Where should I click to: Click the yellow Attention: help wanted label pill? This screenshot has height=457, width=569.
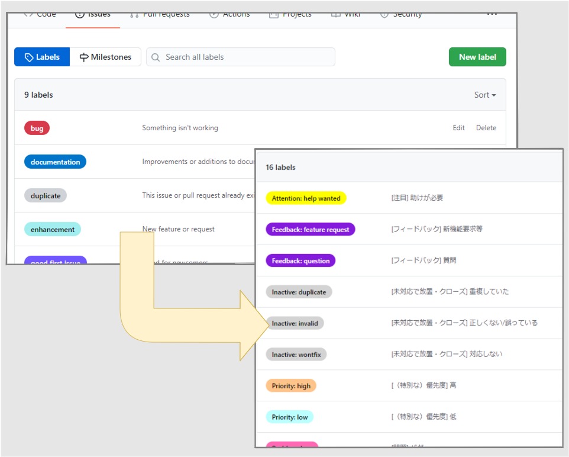coord(306,198)
